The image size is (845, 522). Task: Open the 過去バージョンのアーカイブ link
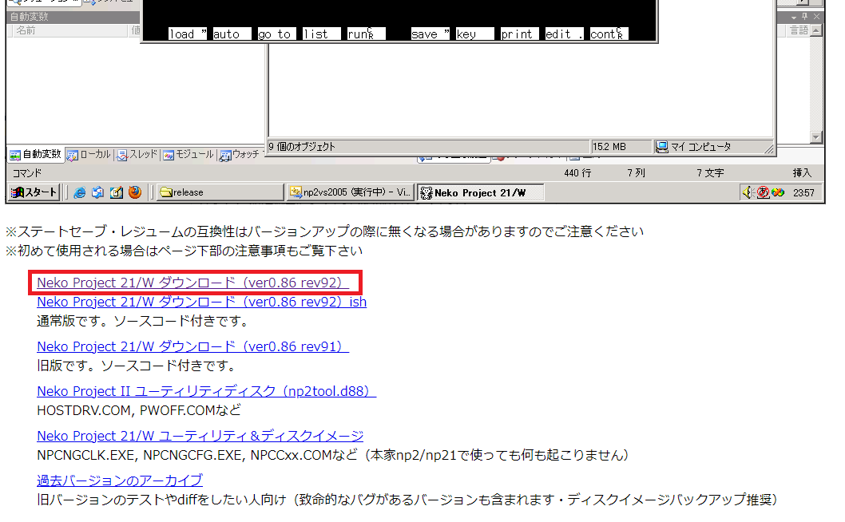(x=119, y=480)
